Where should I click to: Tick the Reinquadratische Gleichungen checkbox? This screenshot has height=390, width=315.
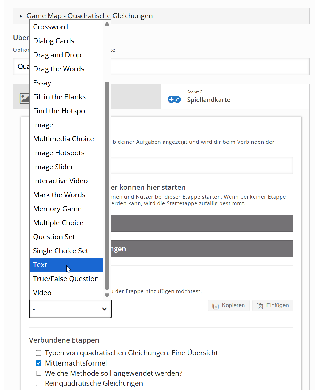coord(39,383)
